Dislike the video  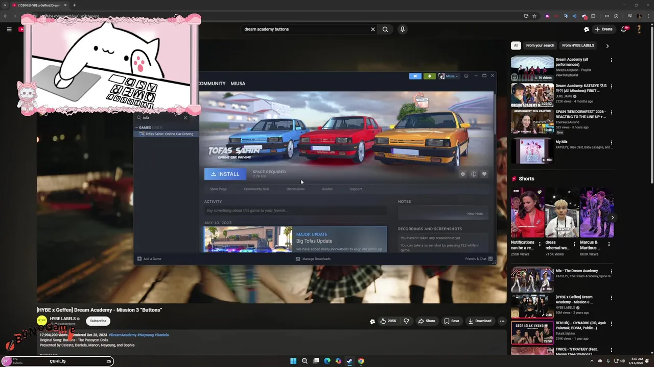(x=406, y=321)
